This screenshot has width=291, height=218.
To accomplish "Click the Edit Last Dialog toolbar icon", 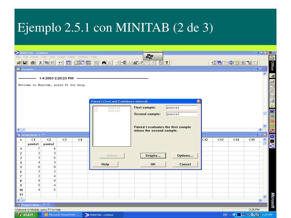I will point(68,63).
